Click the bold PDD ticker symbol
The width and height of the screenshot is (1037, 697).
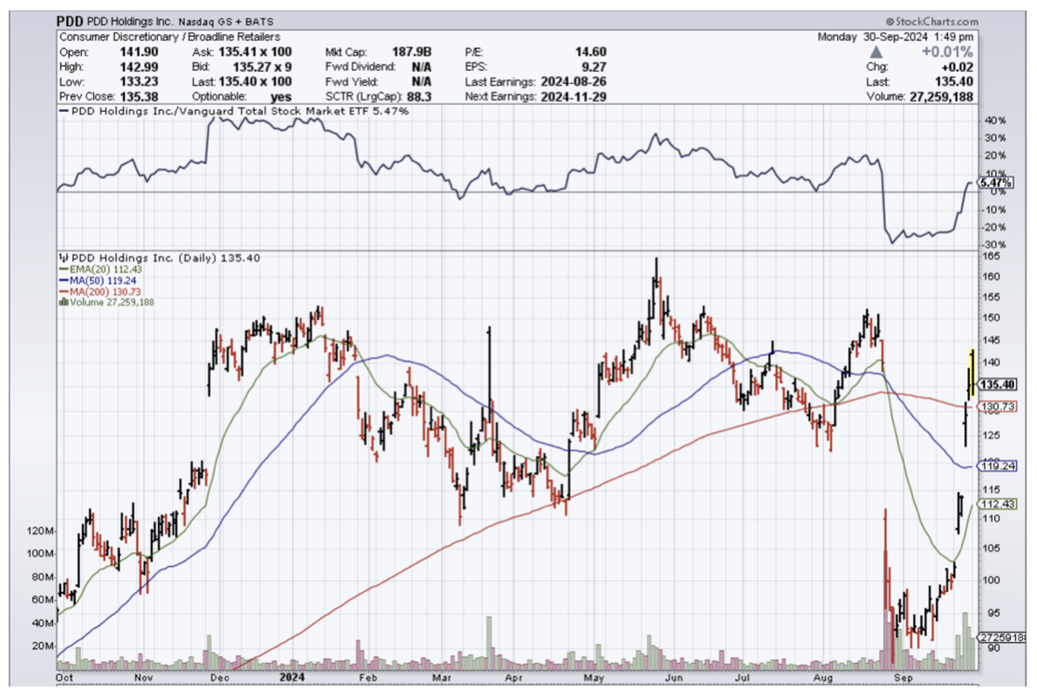70,21
